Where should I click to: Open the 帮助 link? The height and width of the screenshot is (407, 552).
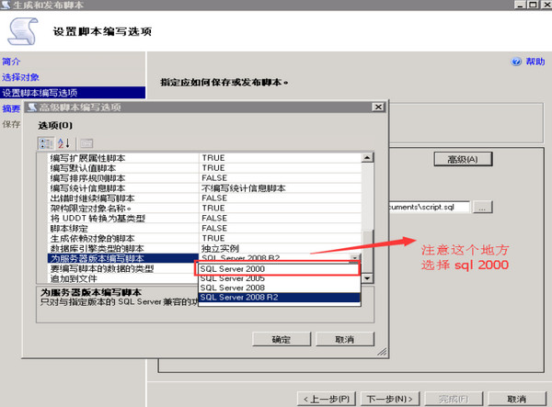point(535,62)
